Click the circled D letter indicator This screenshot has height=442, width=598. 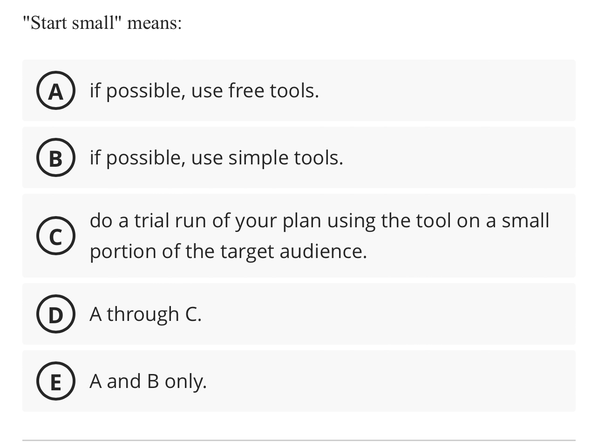tap(55, 314)
